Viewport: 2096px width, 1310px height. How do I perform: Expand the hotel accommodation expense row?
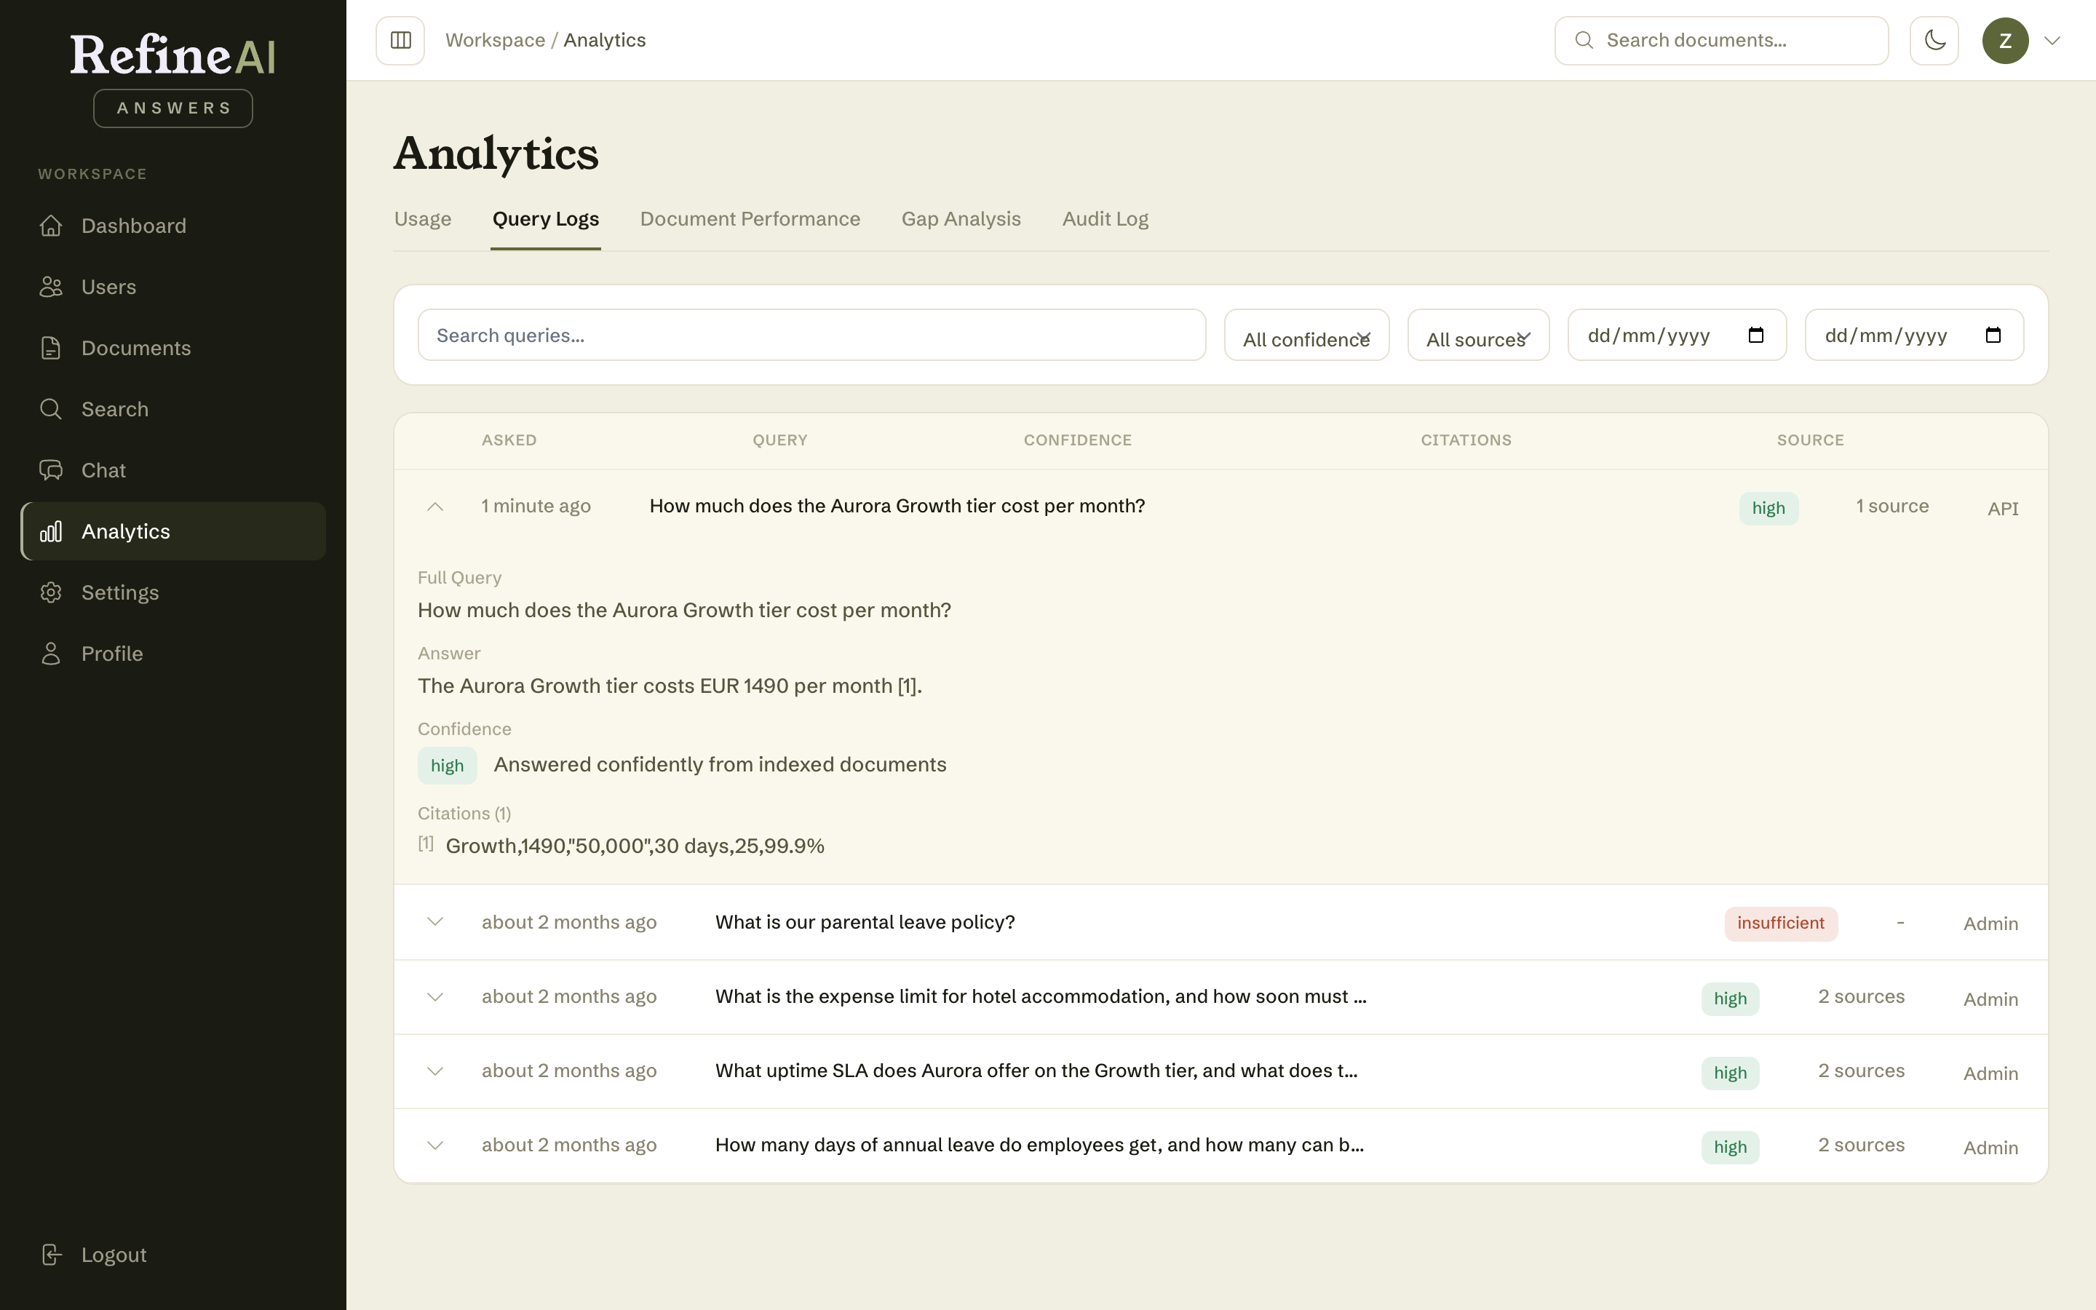pyautogui.click(x=436, y=997)
